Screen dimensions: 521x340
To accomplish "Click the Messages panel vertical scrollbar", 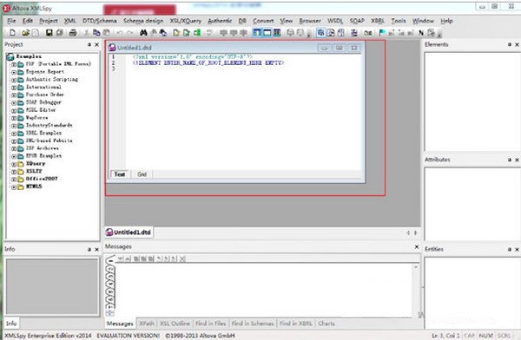I will 415,291.
